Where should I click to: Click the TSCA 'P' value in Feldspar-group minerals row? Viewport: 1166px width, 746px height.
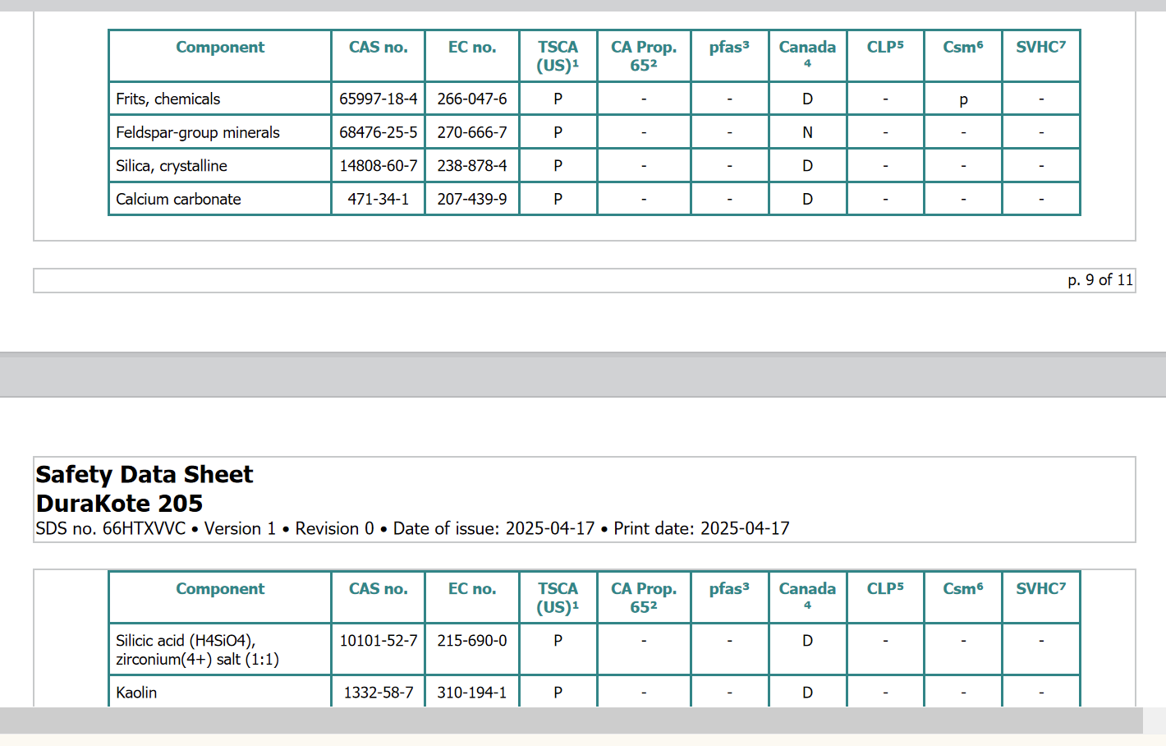(558, 132)
